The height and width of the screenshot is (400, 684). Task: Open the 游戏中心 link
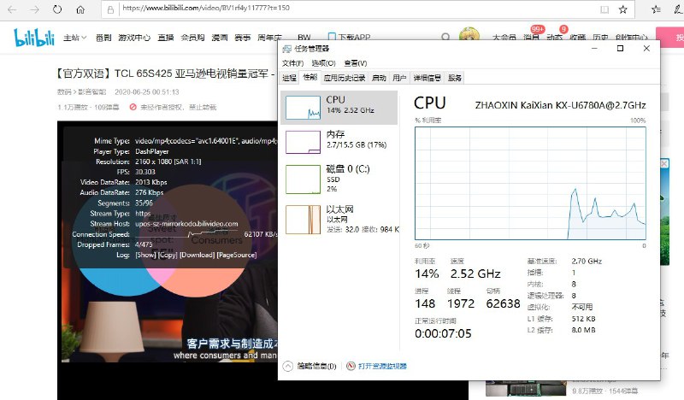pos(134,38)
